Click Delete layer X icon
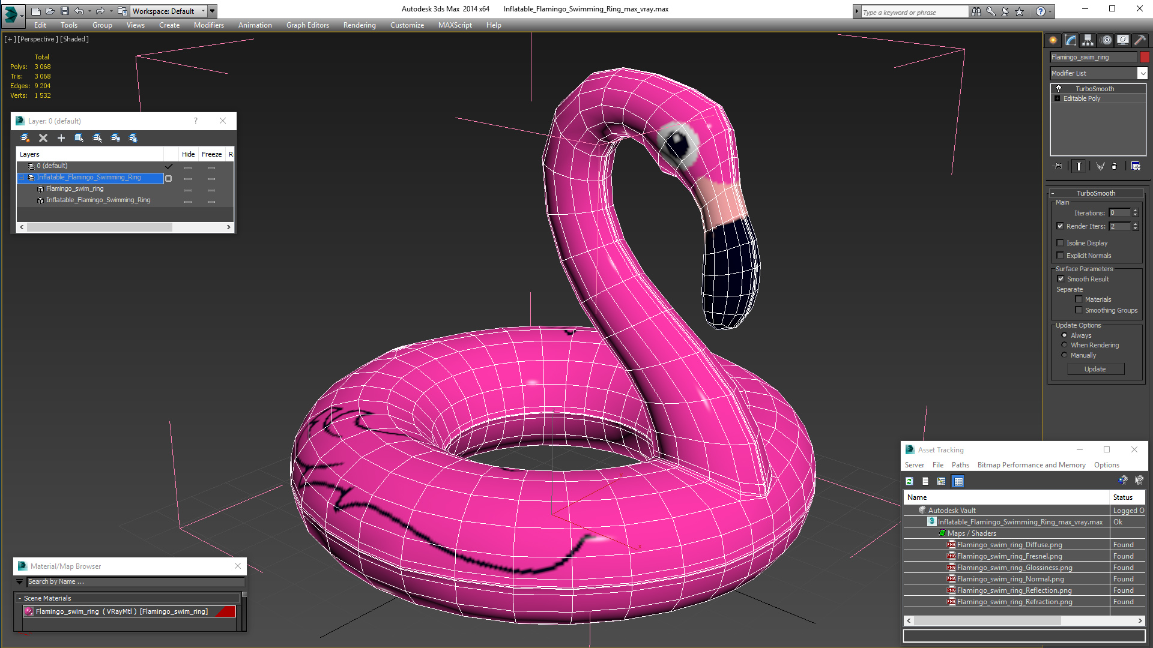This screenshot has width=1153, height=648. 43,138
